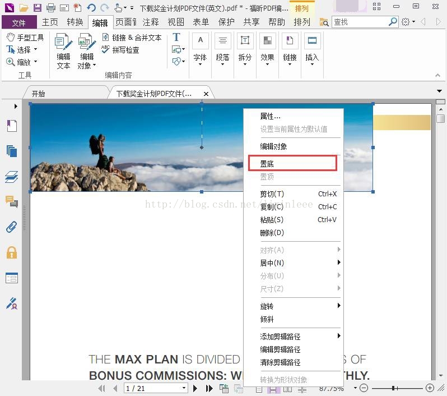
Task: Expand the left navigation panel arrow
Action: pyautogui.click(x=16, y=106)
